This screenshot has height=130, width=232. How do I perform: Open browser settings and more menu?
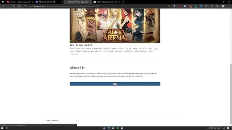[229, 6]
